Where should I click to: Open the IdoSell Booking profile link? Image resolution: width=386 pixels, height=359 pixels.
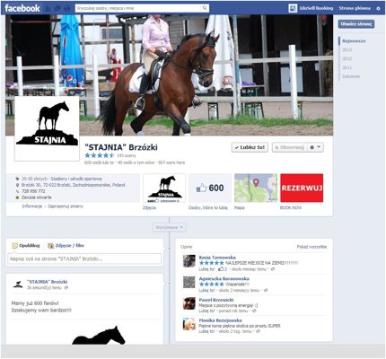coord(316,8)
